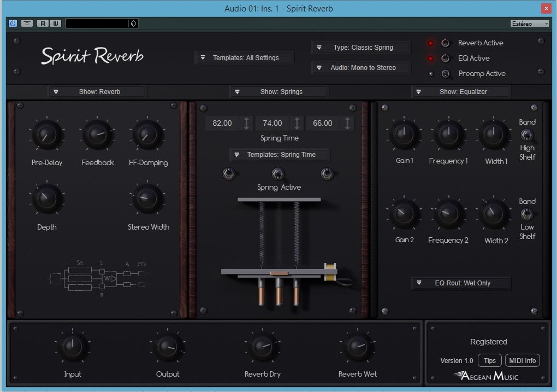Open the Type: Classic Spring dropdown

362,48
